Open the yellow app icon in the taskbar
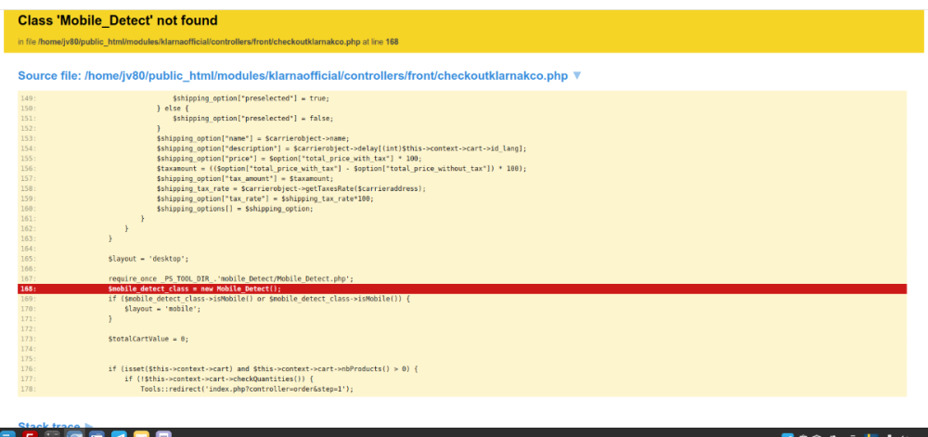This screenshot has height=437, width=928. pyautogui.click(x=141, y=434)
